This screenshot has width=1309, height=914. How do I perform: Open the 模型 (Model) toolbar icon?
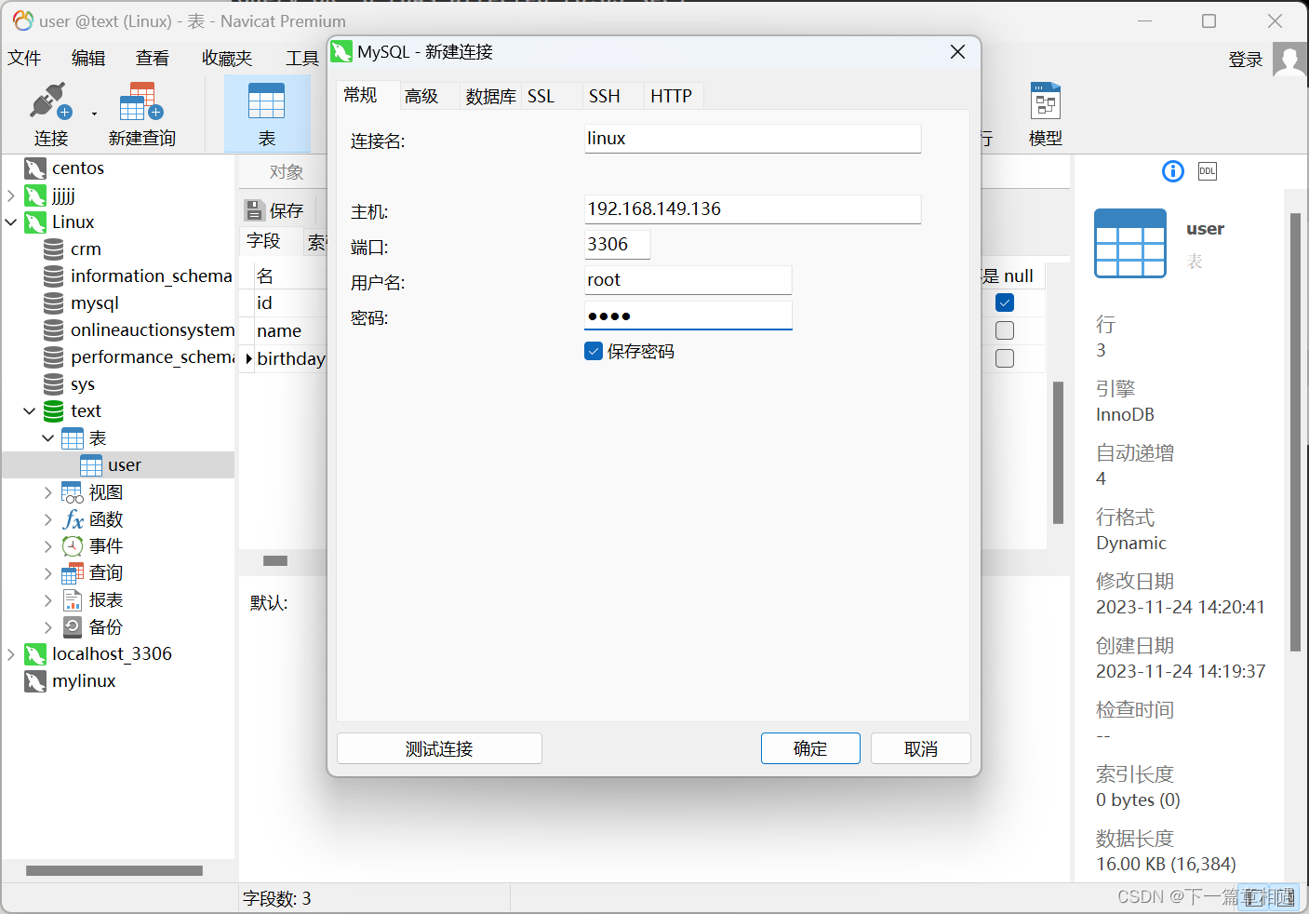[x=1046, y=102]
